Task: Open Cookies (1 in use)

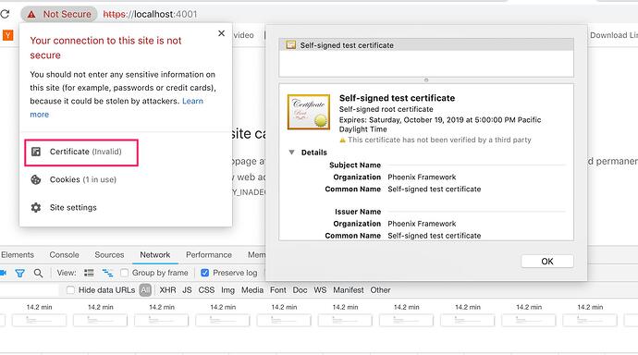Action: click(82, 179)
